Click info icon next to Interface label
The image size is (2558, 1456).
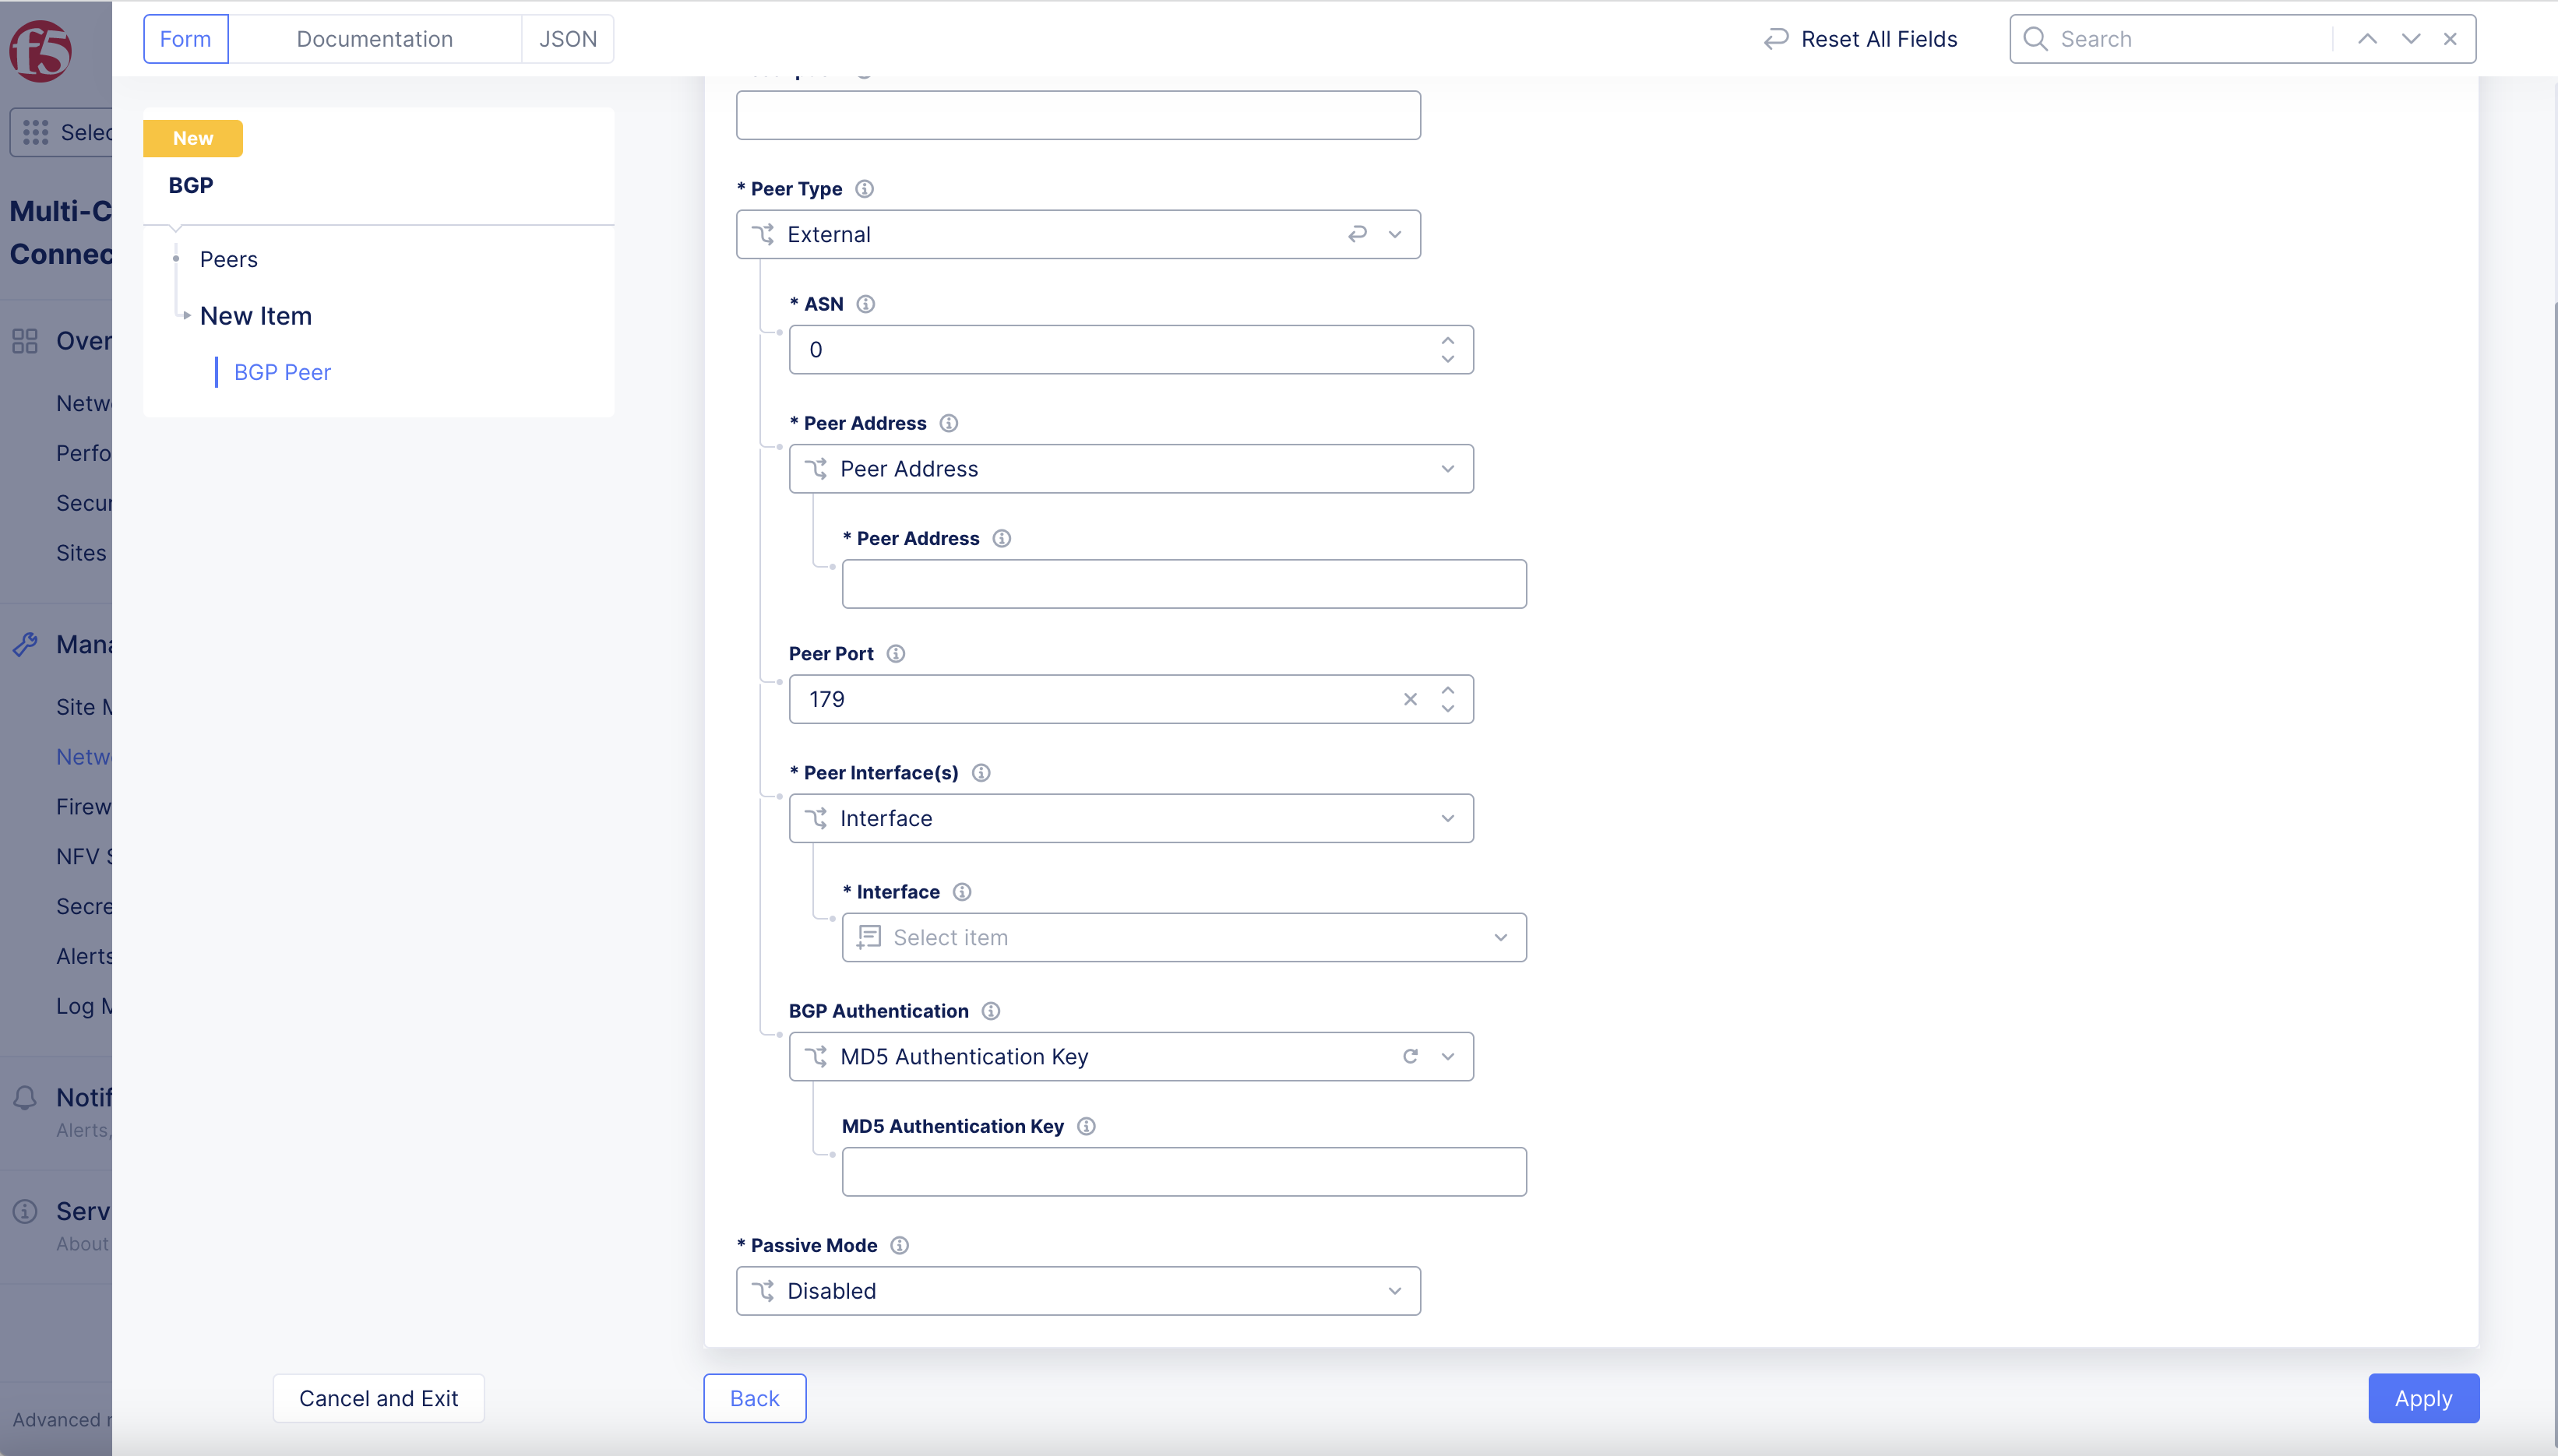click(x=961, y=891)
